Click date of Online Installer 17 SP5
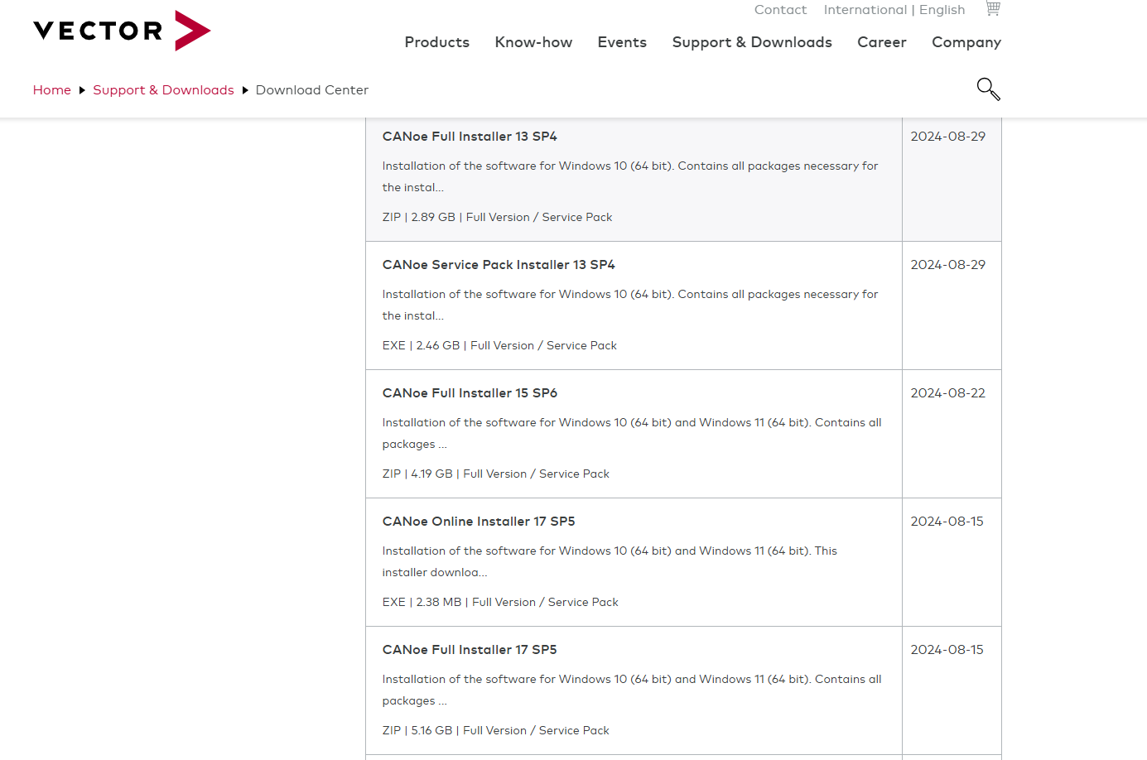The height and width of the screenshot is (760, 1147). [x=947, y=522]
